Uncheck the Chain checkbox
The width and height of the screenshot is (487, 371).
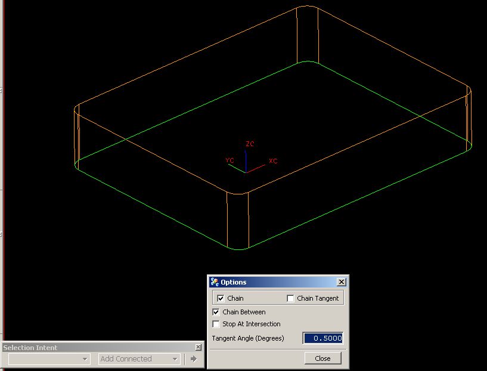click(221, 298)
